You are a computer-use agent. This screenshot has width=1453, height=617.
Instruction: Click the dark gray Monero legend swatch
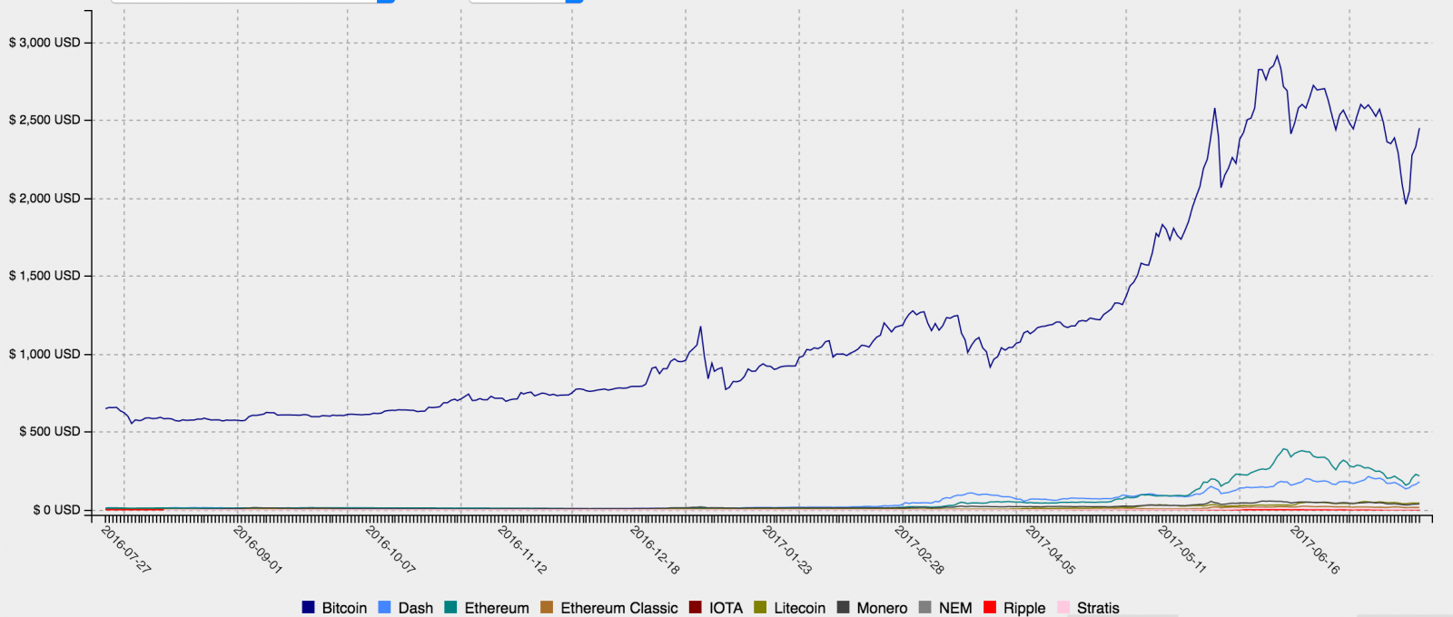[843, 607]
